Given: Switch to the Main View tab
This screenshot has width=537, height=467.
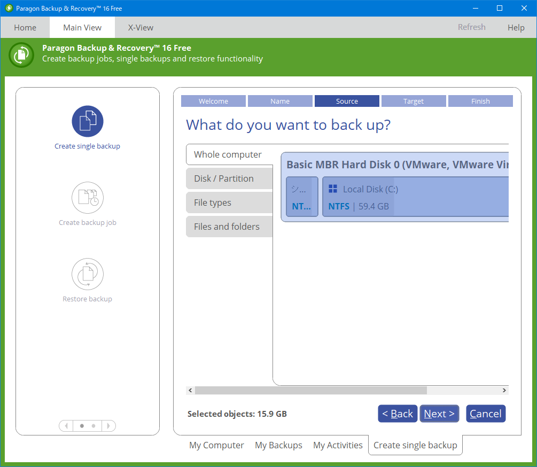Looking at the screenshot, I should (82, 27).
